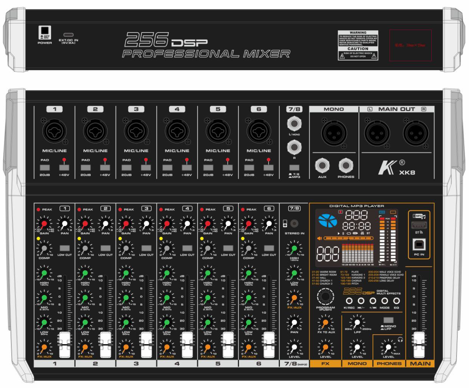Screen dimensions: 469x388
Task: Turn the FX TO AUX knob
Action: coord(326,323)
